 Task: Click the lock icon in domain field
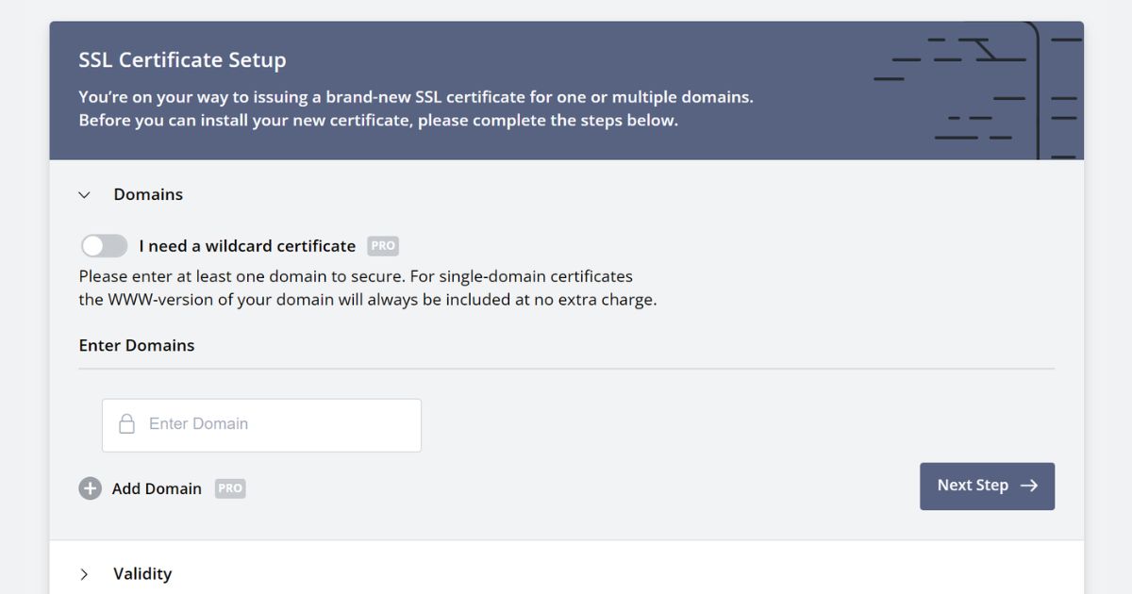point(126,424)
